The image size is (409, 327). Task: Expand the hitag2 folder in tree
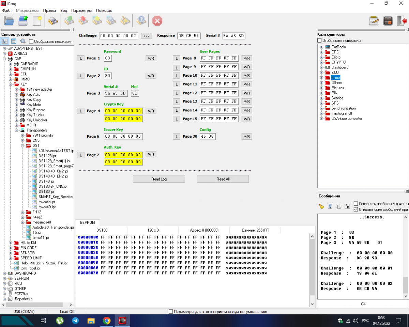point(23,217)
